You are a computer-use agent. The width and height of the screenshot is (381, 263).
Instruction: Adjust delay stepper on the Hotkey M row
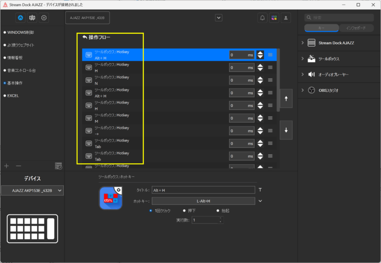[260, 118]
